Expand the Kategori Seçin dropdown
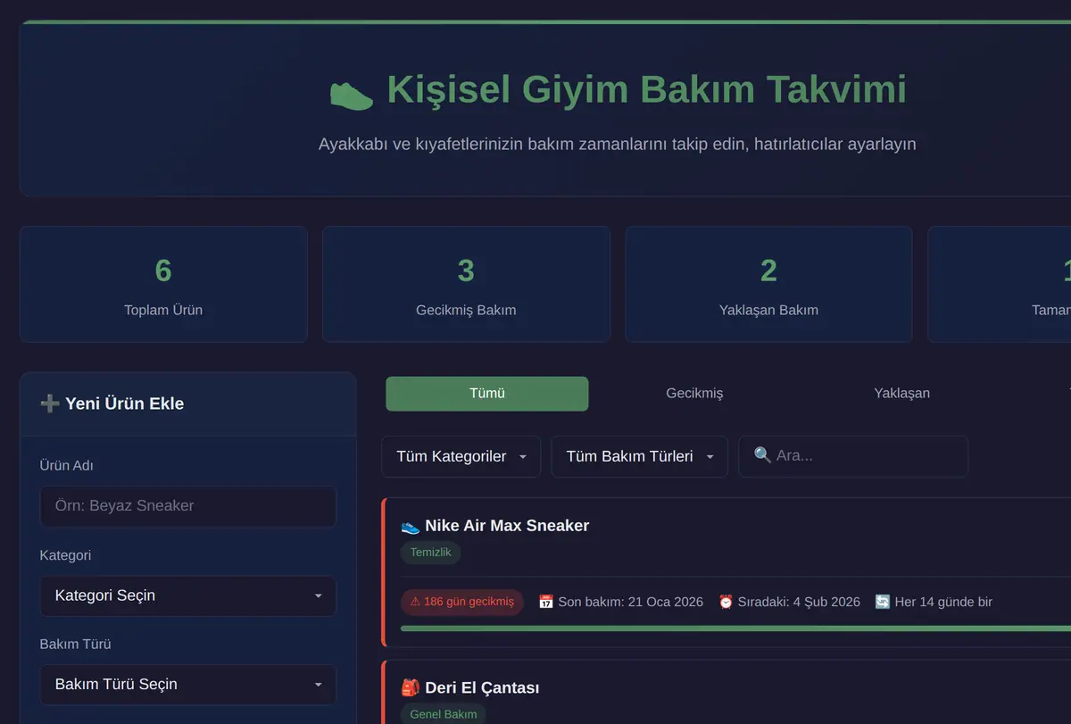This screenshot has height=724, width=1071. click(x=188, y=595)
